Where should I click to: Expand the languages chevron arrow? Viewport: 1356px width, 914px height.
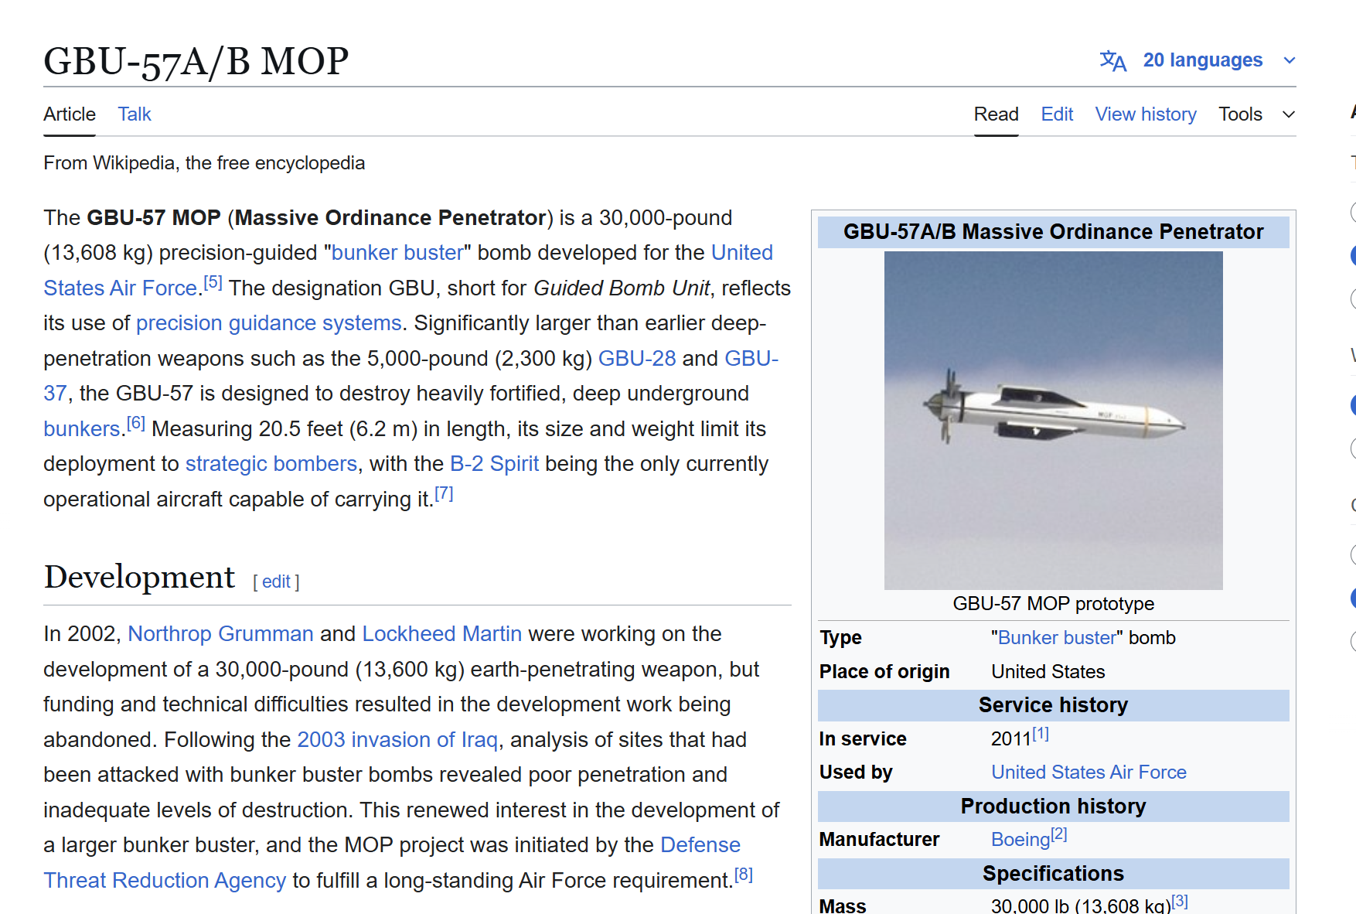(1289, 60)
